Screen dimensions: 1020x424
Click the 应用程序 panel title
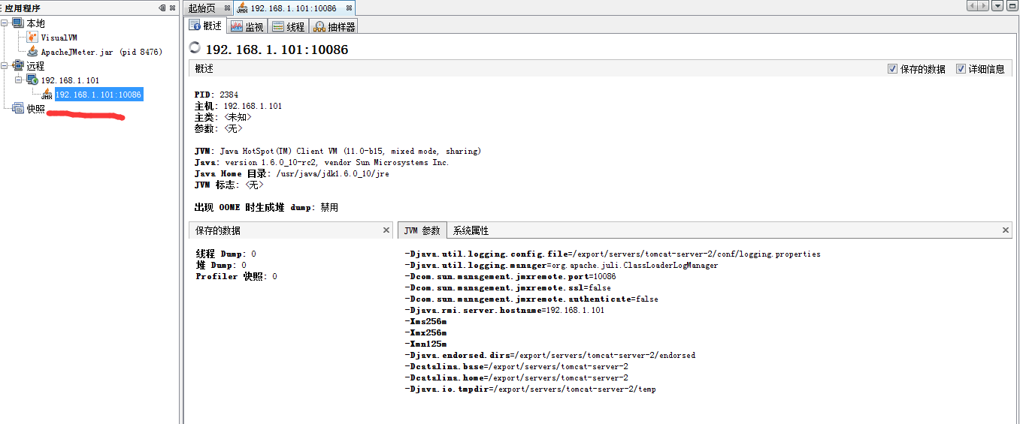pos(23,8)
